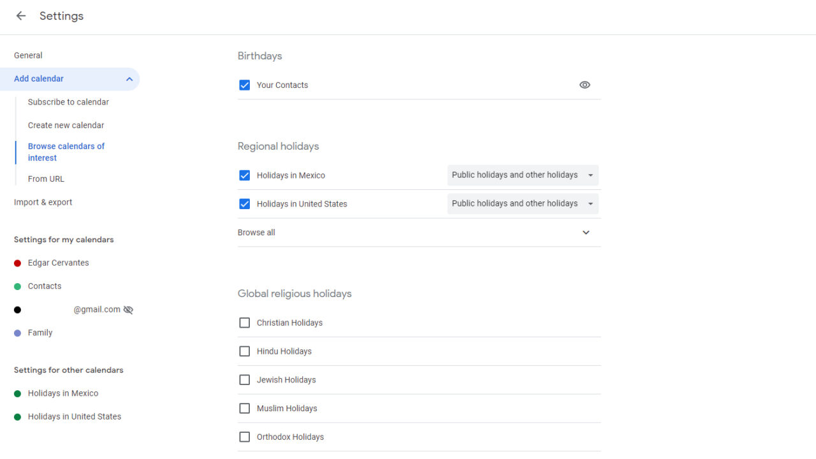Disable the Holidays in United States calendar
The image size is (816, 459).
[x=244, y=203]
